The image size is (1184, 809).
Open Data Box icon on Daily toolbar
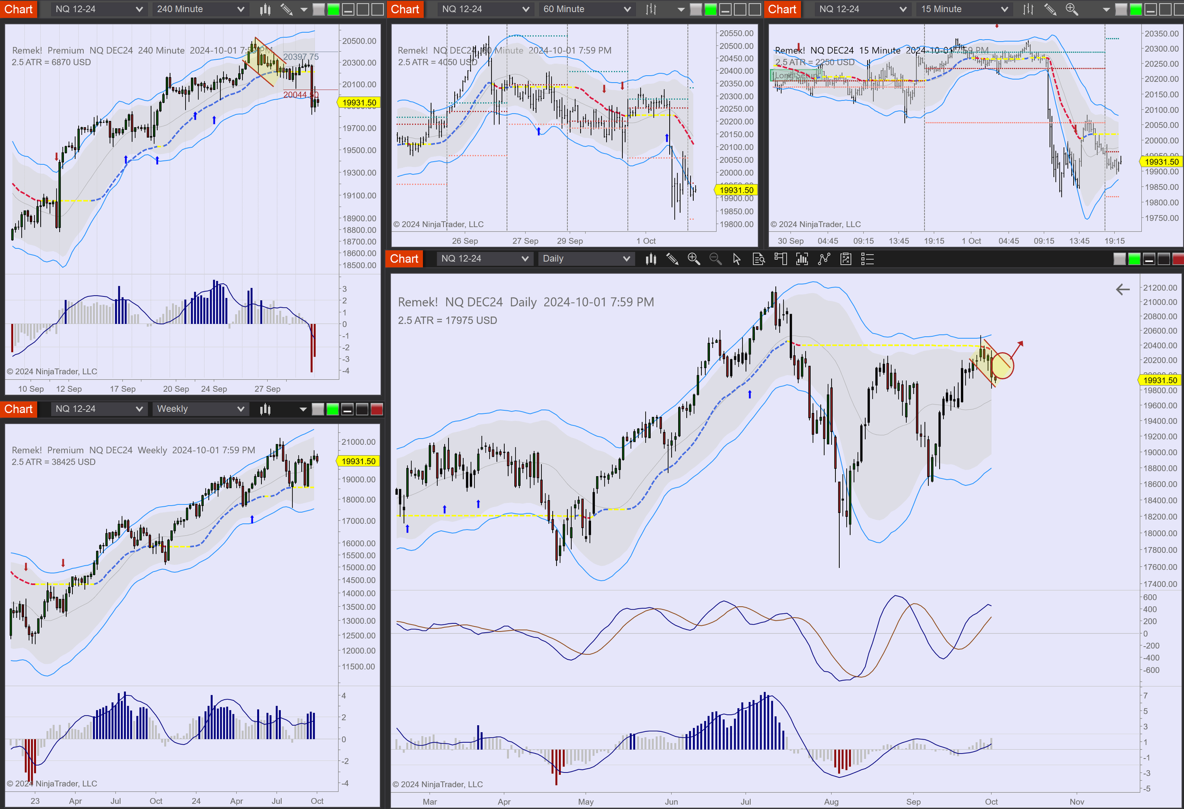pos(759,259)
